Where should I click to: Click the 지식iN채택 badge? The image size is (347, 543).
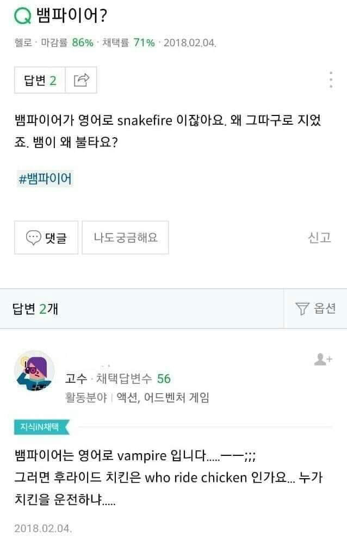[x=41, y=427]
